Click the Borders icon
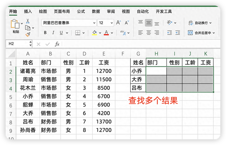 click(78, 33)
